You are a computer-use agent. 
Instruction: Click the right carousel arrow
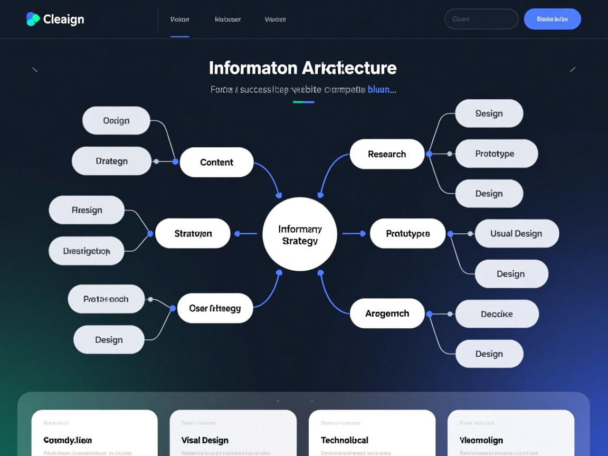click(573, 69)
